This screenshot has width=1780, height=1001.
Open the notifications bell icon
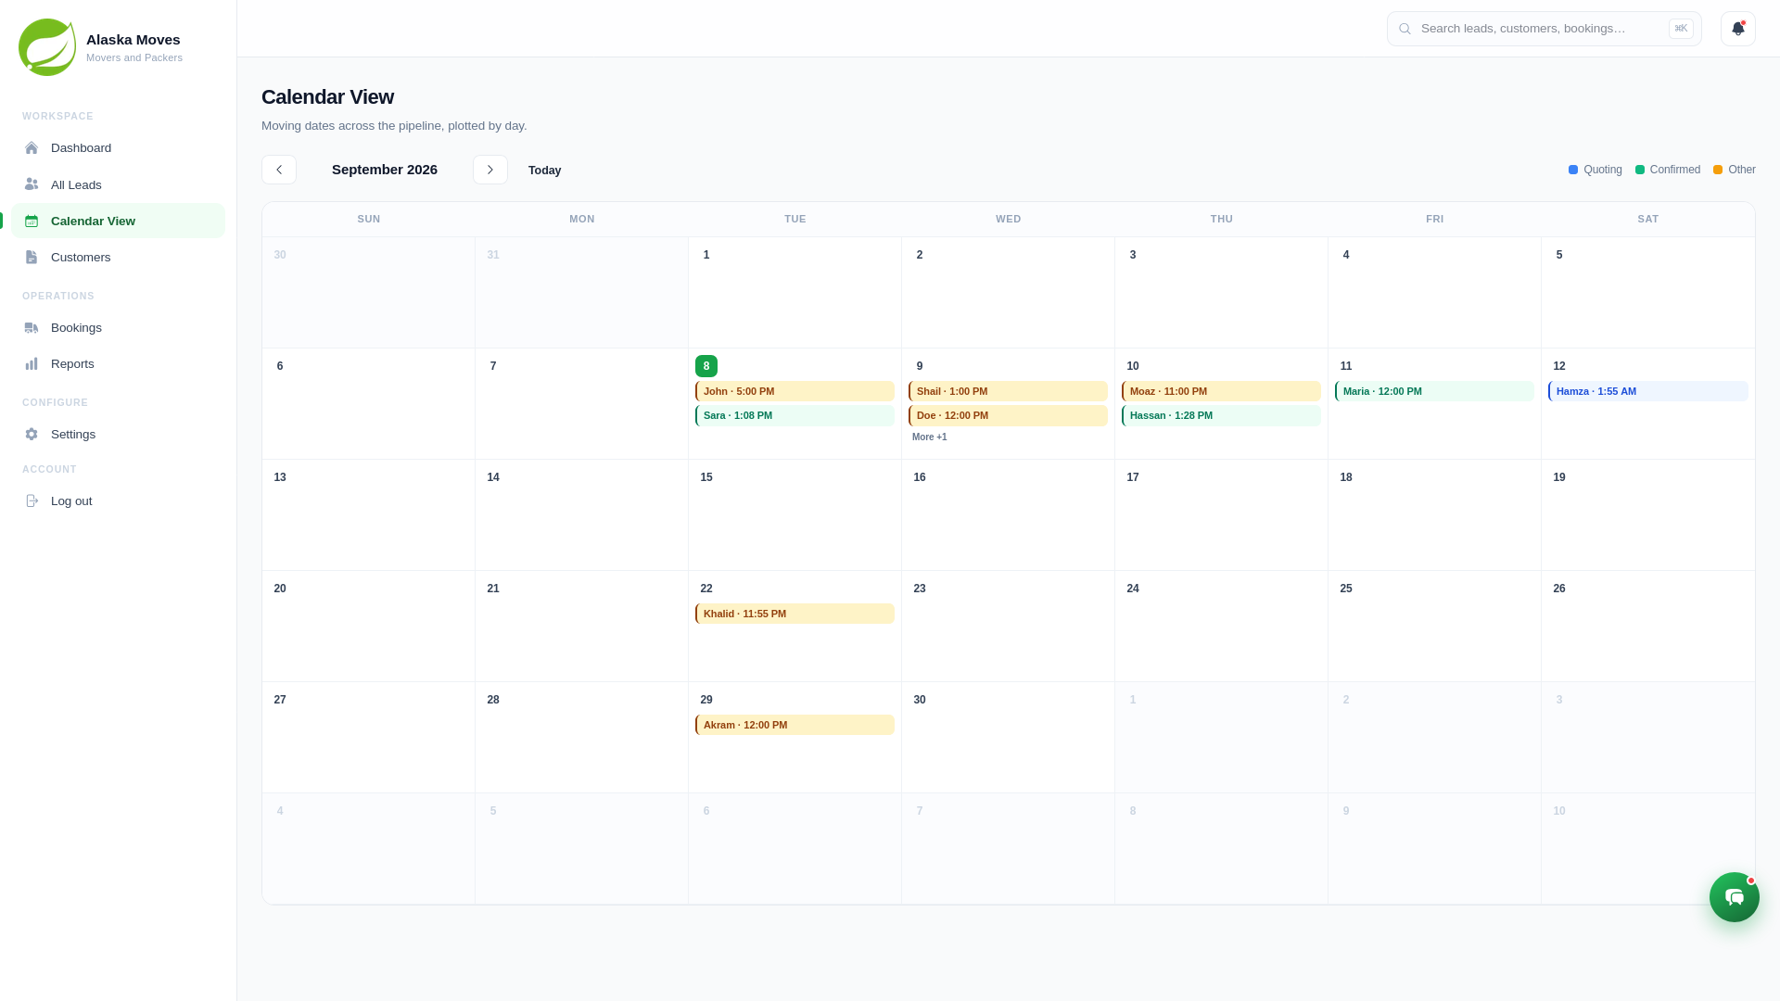point(1737,29)
